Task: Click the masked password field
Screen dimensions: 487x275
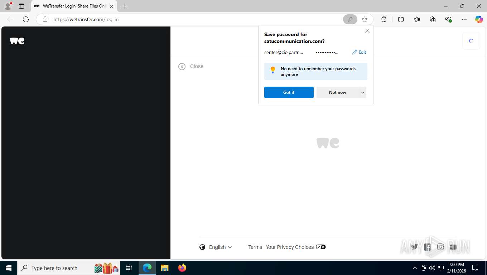Action: point(327,52)
